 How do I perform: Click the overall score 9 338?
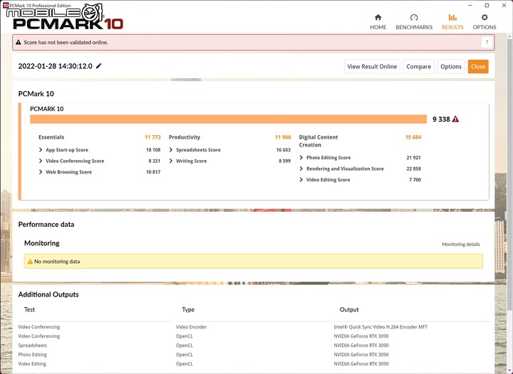[x=441, y=119]
